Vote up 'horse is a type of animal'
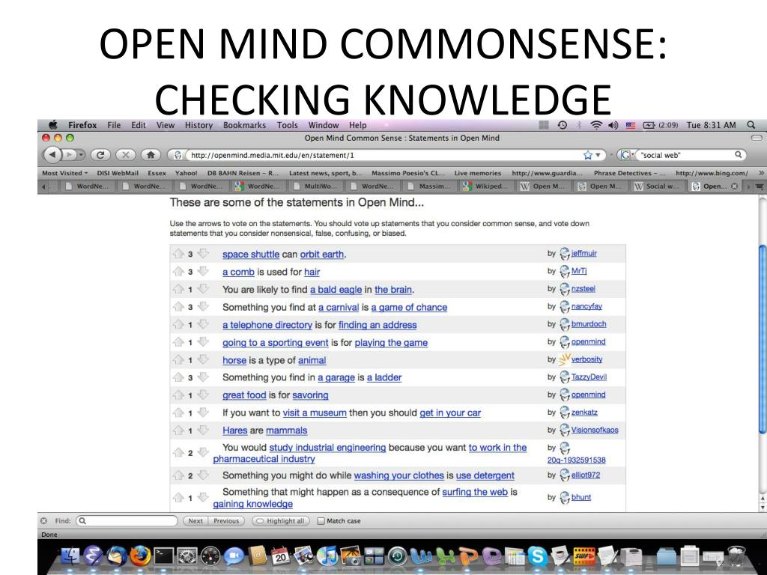767x575 pixels. tap(178, 359)
